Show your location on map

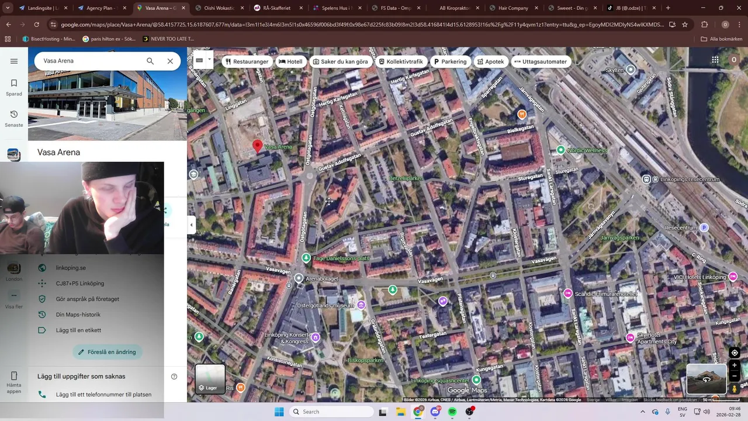click(735, 353)
